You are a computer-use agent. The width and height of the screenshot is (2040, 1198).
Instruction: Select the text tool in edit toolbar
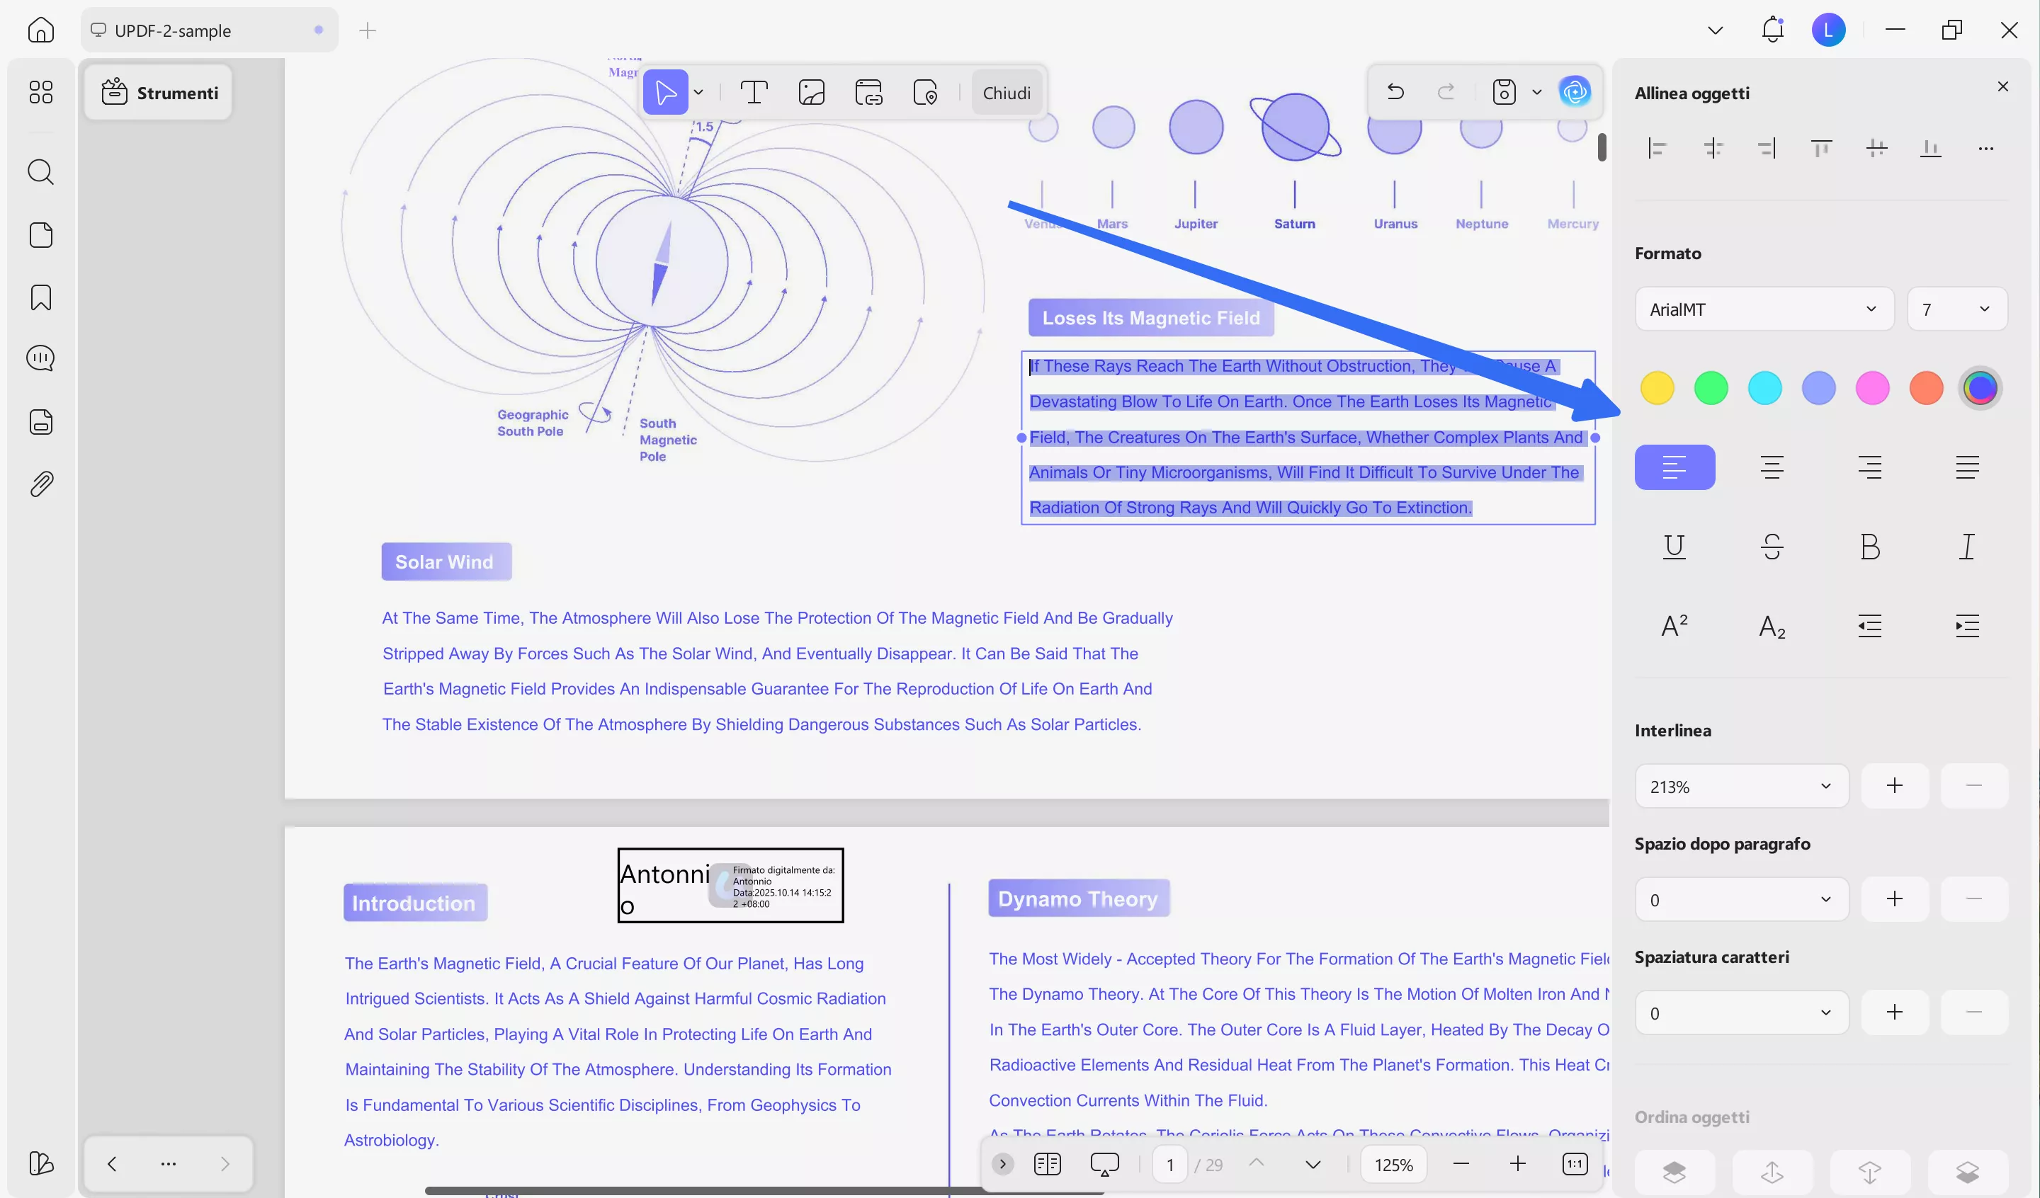[754, 92]
